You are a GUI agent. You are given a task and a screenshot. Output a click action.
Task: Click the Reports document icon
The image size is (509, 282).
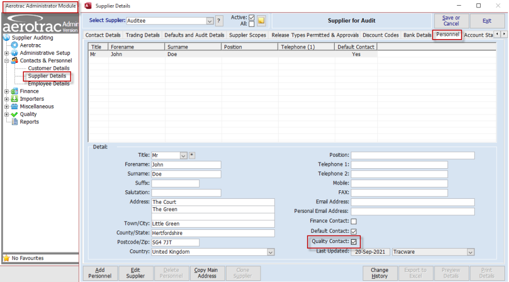coord(15,122)
